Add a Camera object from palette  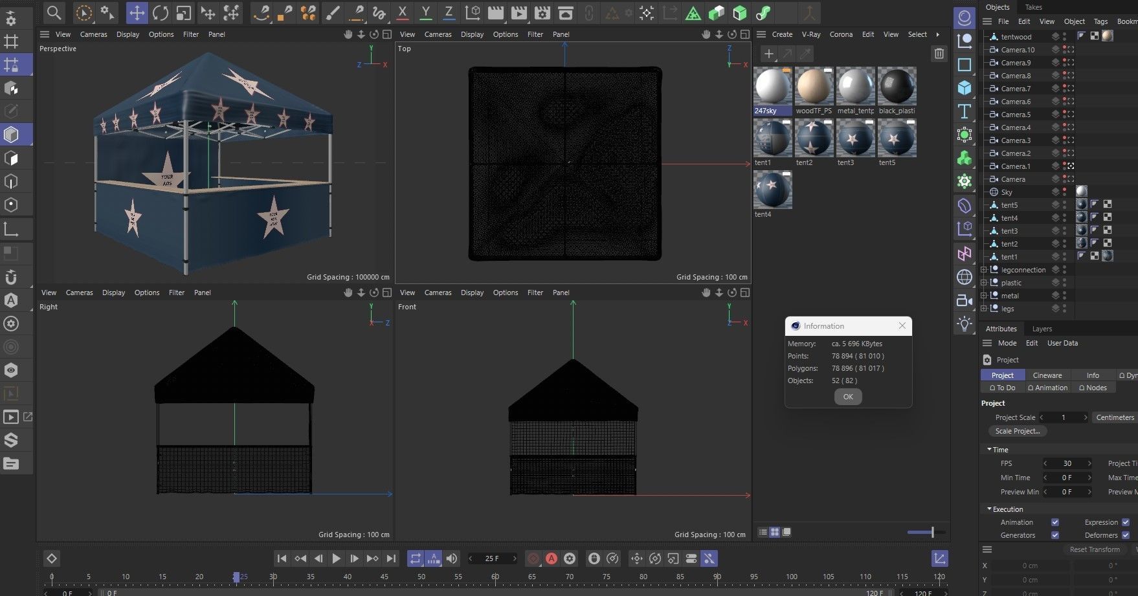click(965, 300)
